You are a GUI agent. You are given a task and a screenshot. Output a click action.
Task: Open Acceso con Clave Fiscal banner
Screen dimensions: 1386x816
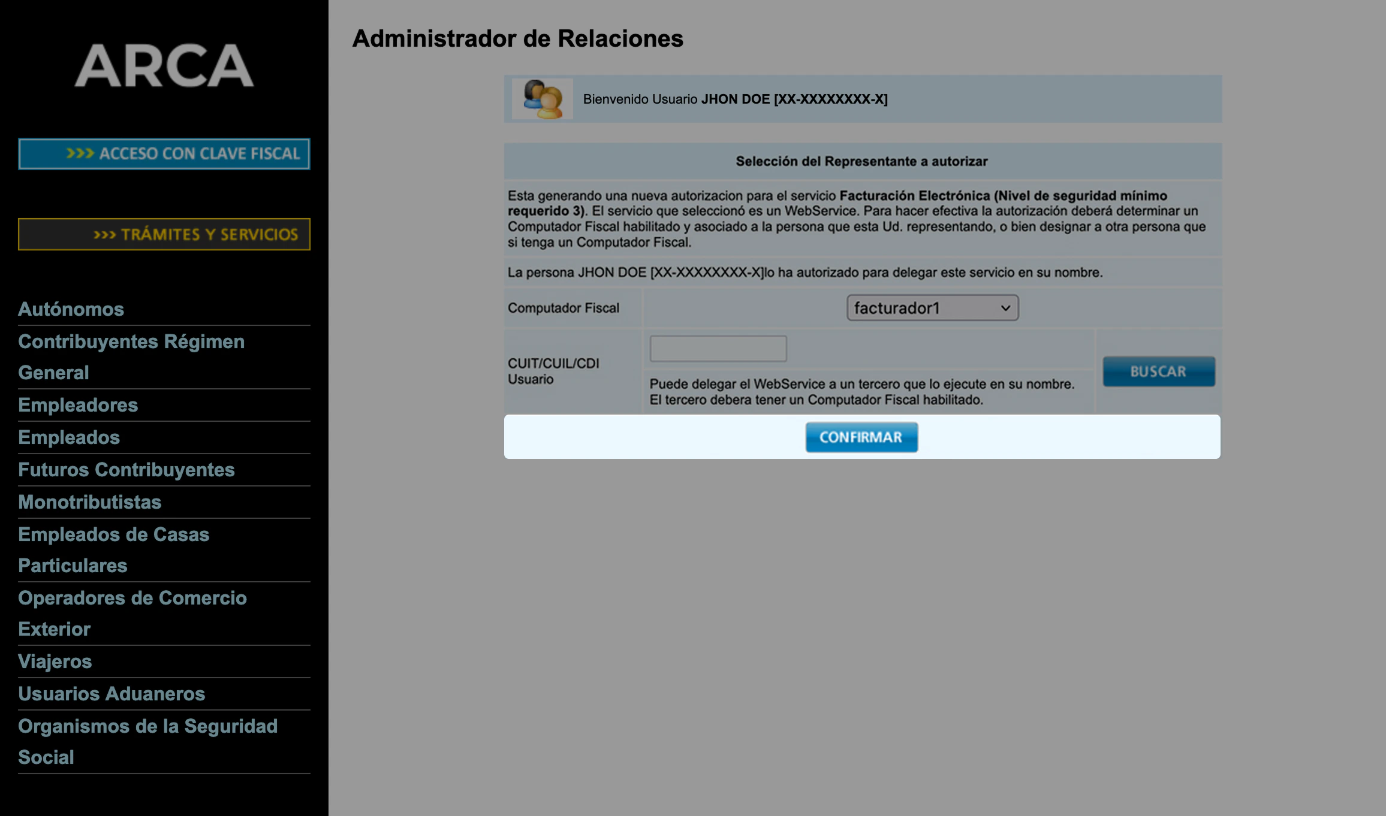click(164, 154)
